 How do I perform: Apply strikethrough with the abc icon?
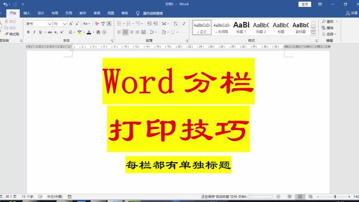[50, 33]
